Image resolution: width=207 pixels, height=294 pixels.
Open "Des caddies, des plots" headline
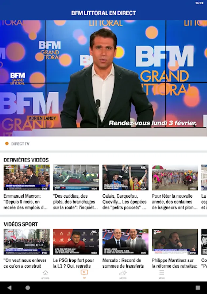pyautogui.click(x=75, y=202)
